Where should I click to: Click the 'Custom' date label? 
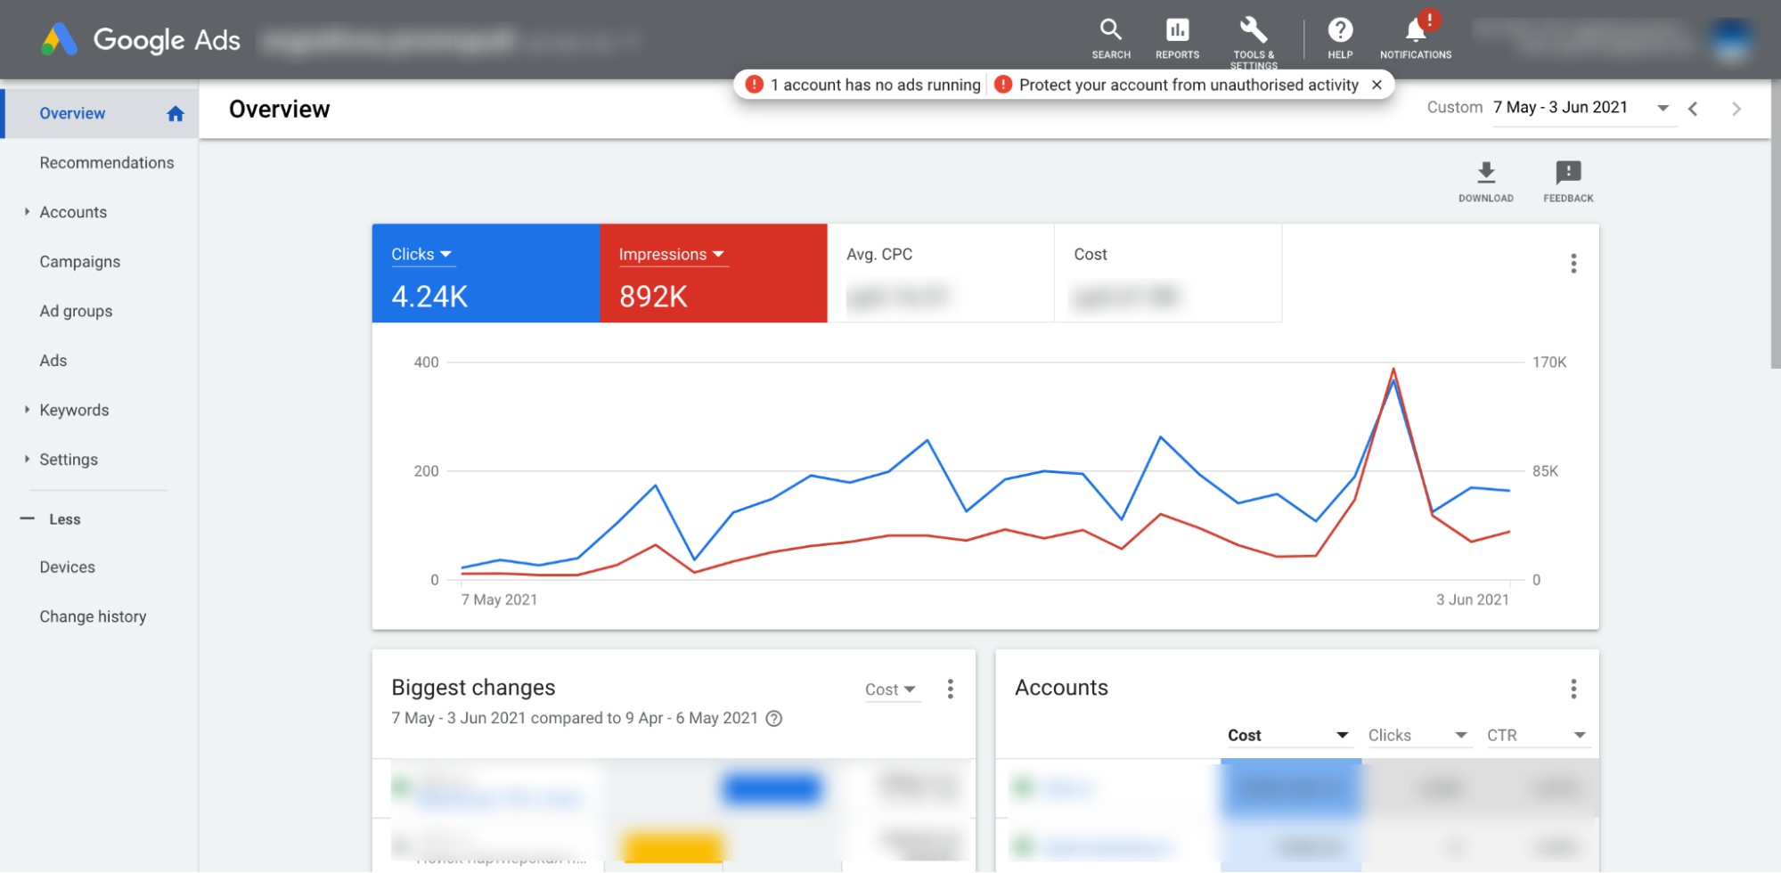(1454, 107)
